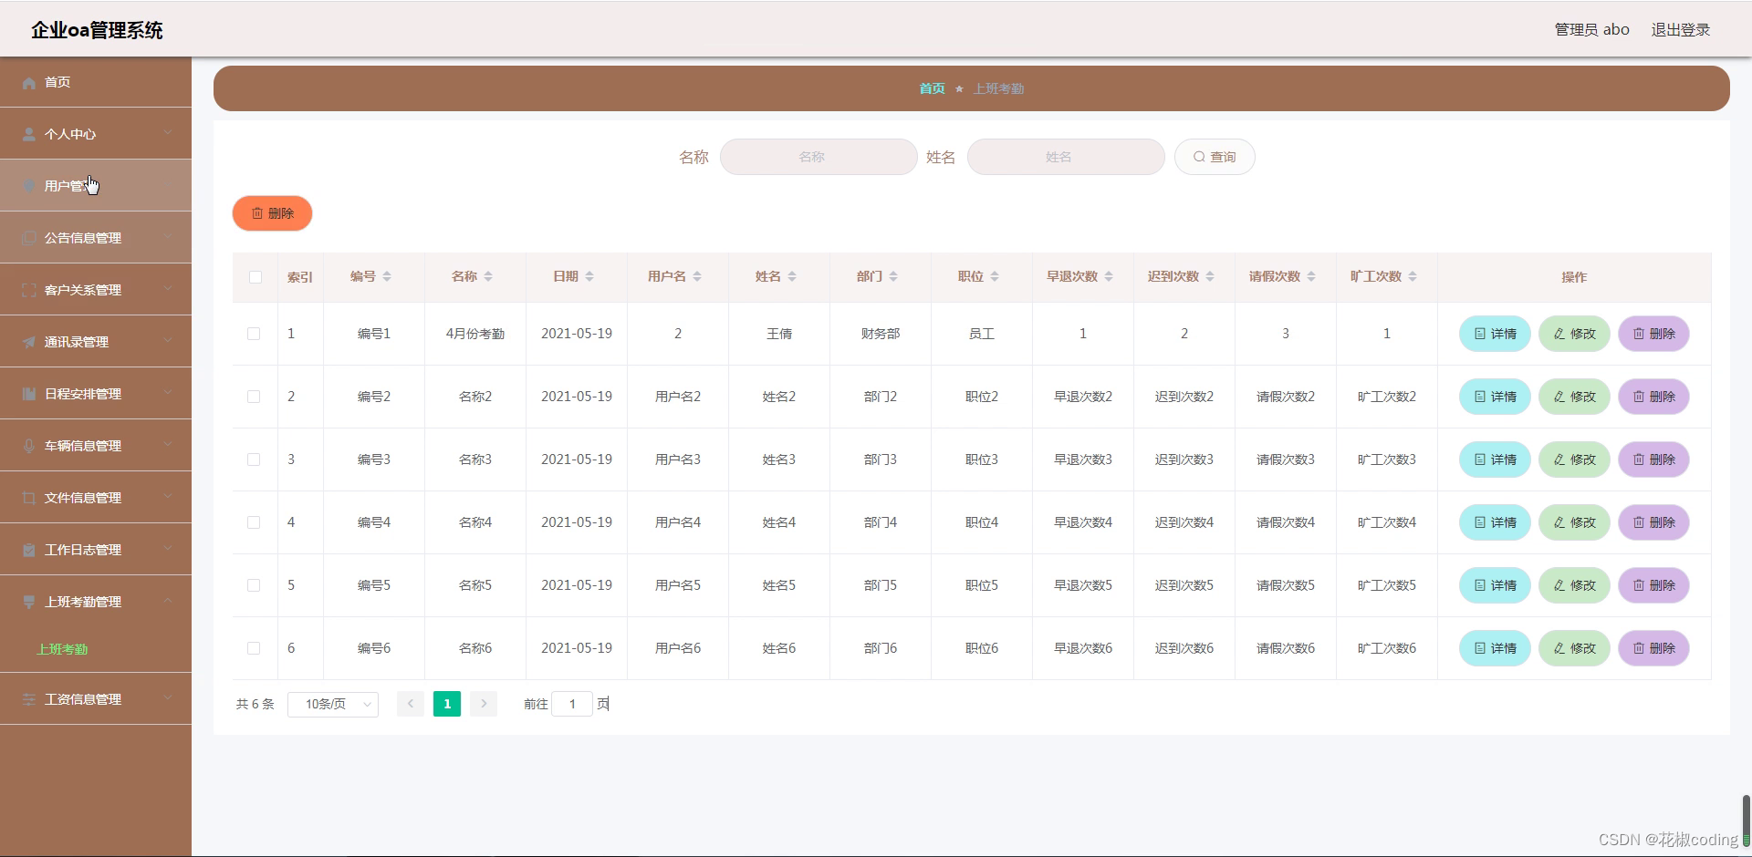The width and height of the screenshot is (1752, 857).
Task: Expand 车辆信息管理 with its chevron arrow
Action: (x=168, y=446)
